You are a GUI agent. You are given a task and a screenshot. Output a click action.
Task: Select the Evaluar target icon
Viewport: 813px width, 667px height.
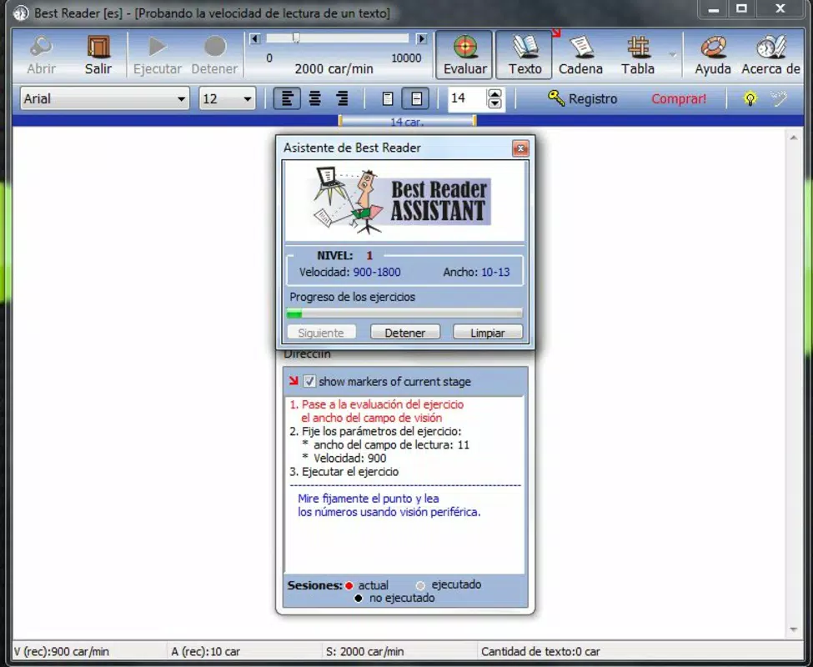(x=464, y=54)
